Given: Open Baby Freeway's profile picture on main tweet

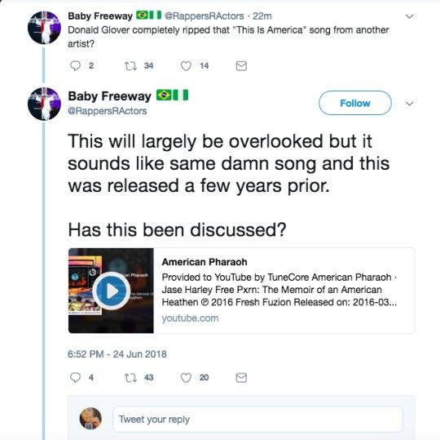Looking at the screenshot, I should (x=44, y=104).
